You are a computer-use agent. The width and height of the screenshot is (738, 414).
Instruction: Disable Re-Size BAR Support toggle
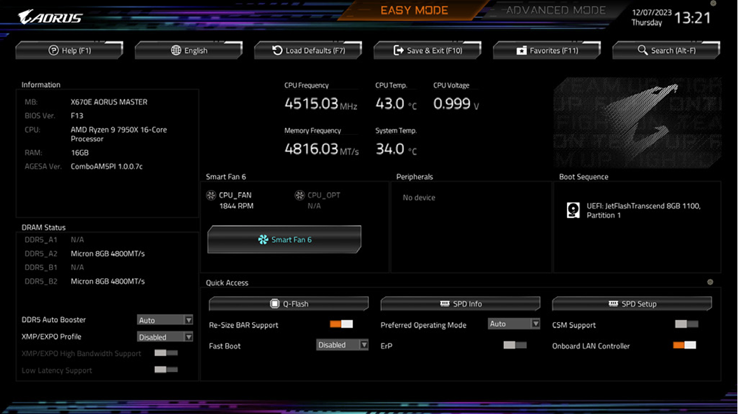[341, 324]
